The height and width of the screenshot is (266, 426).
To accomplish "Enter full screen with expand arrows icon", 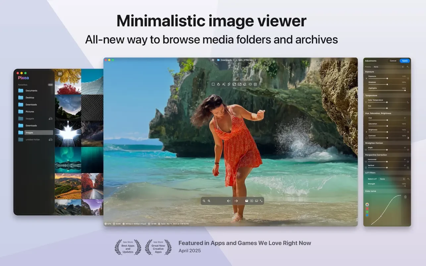I will coord(261,201).
